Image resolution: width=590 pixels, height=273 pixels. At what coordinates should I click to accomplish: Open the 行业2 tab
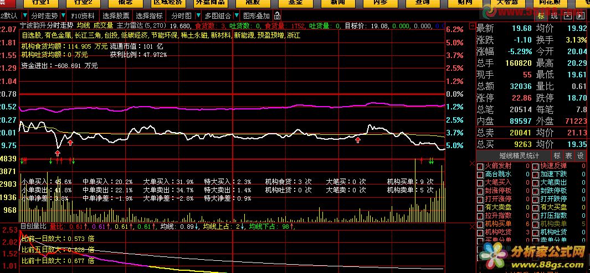[x=83, y=3]
